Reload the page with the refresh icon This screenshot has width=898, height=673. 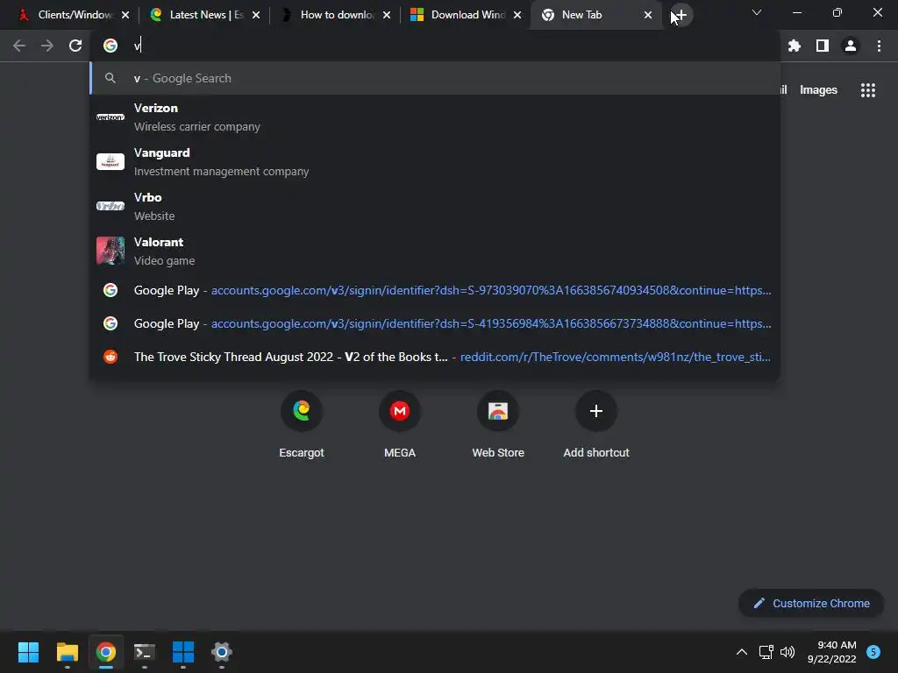[75, 46]
